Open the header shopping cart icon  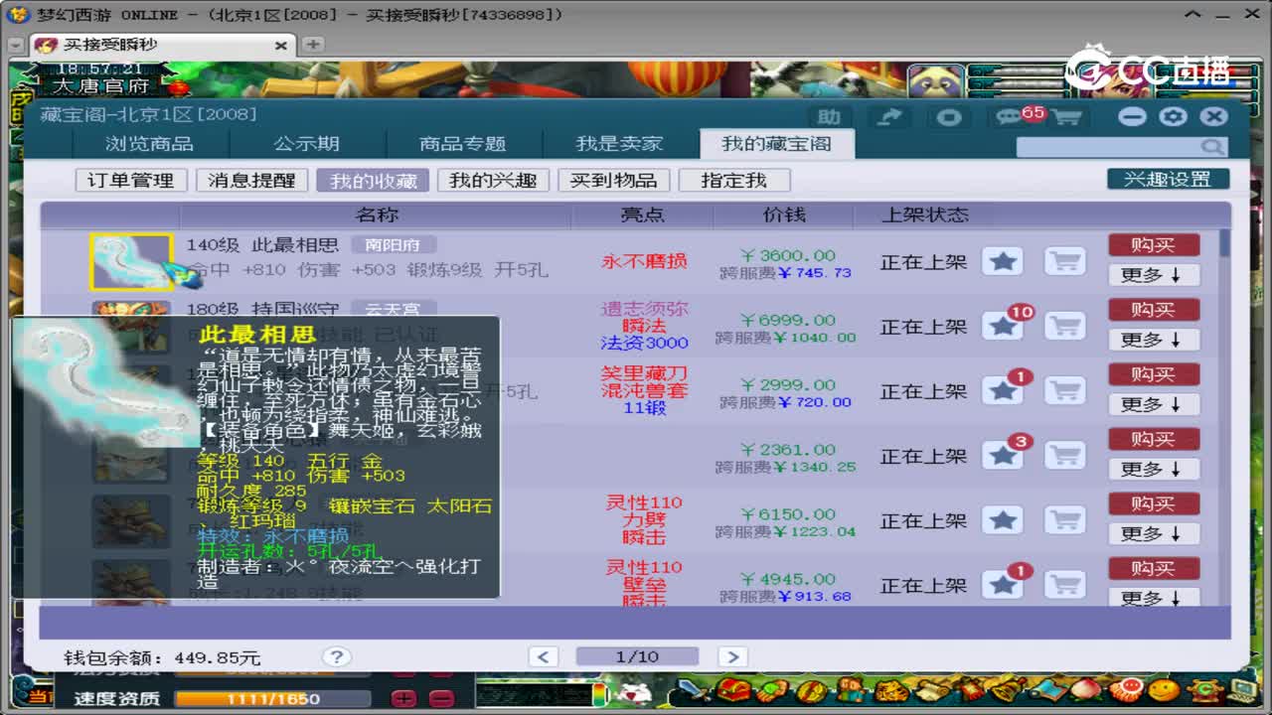point(1065,117)
